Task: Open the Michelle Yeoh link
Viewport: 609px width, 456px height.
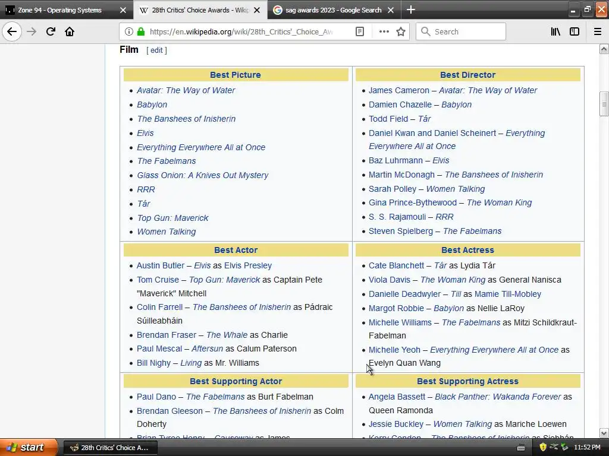Action: (394, 350)
